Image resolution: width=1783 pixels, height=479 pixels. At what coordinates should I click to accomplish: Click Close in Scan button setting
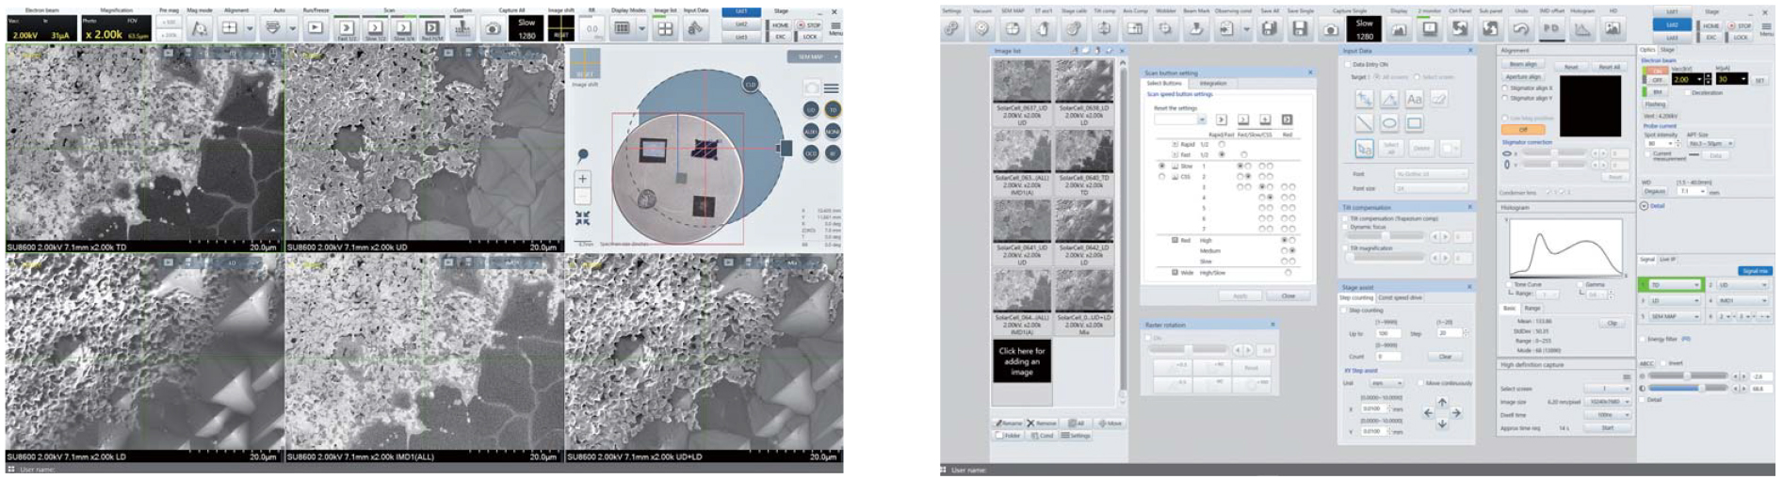(x=1288, y=295)
